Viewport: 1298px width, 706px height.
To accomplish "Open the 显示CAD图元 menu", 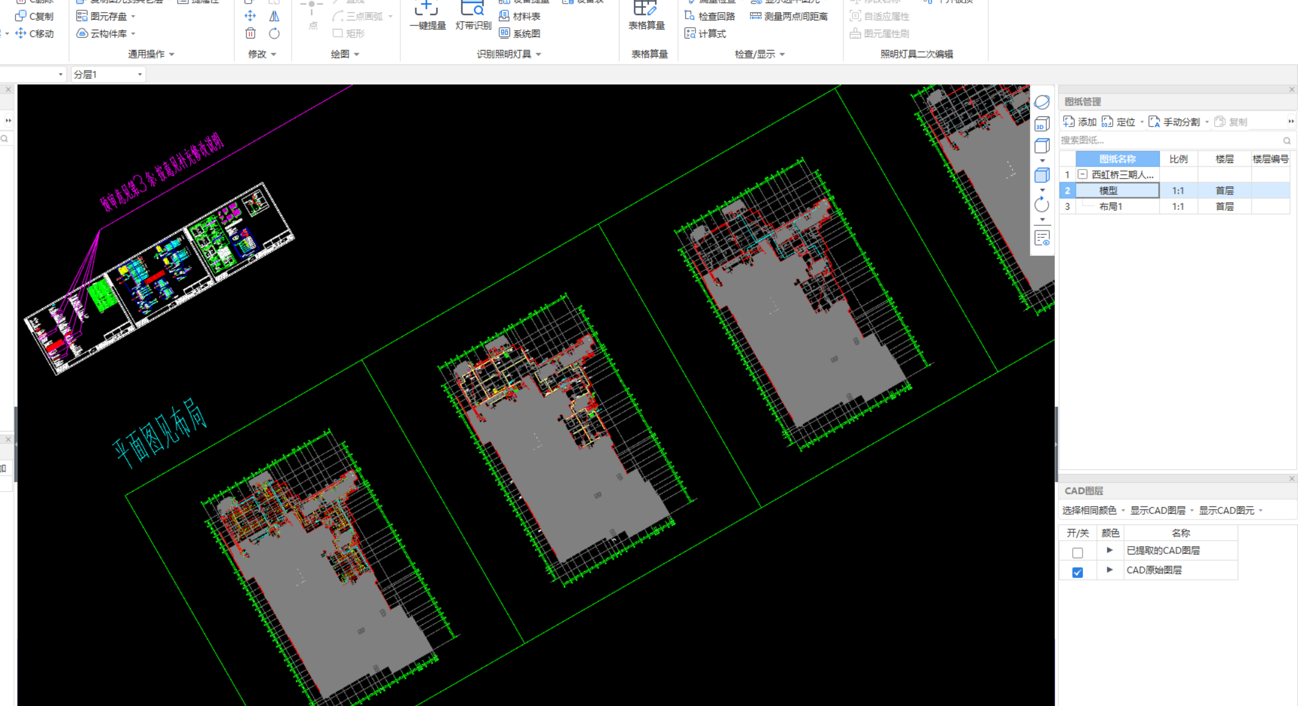I will pyautogui.click(x=1231, y=510).
